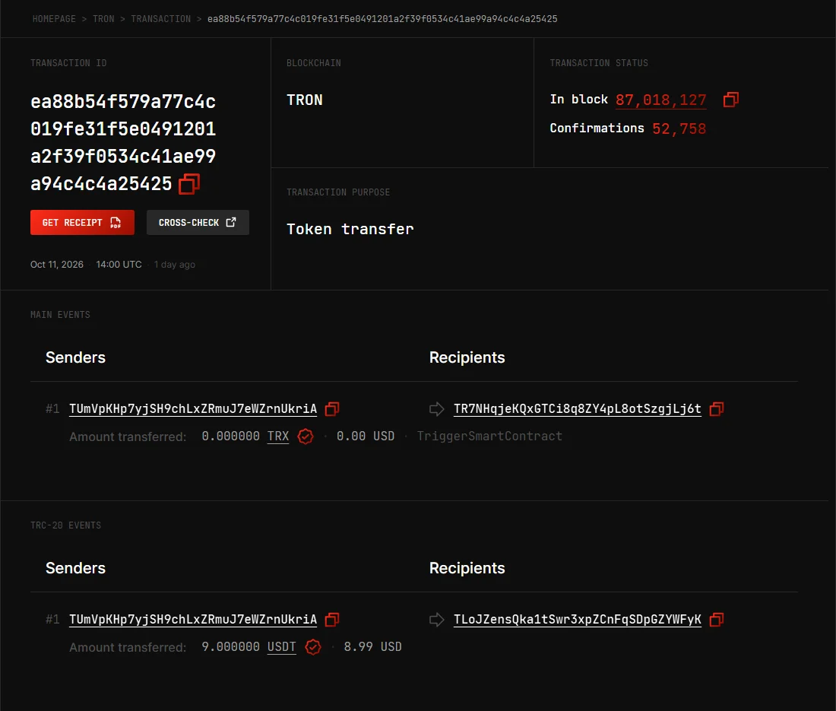Click the Confirmations count 52,758
This screenshot has height=711, width=836.
679,129
